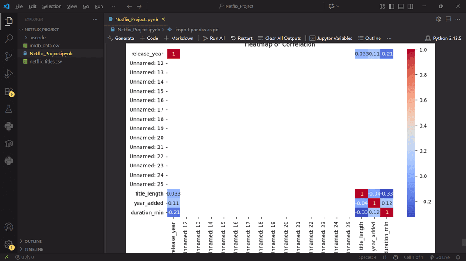This screenshot has height=261, width=466.
Task: Open the Edit menu
Action: tap(32, 6)
